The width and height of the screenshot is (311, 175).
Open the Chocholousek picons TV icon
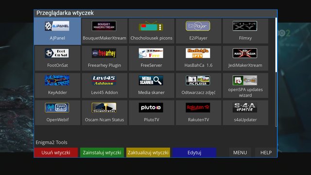151,26
